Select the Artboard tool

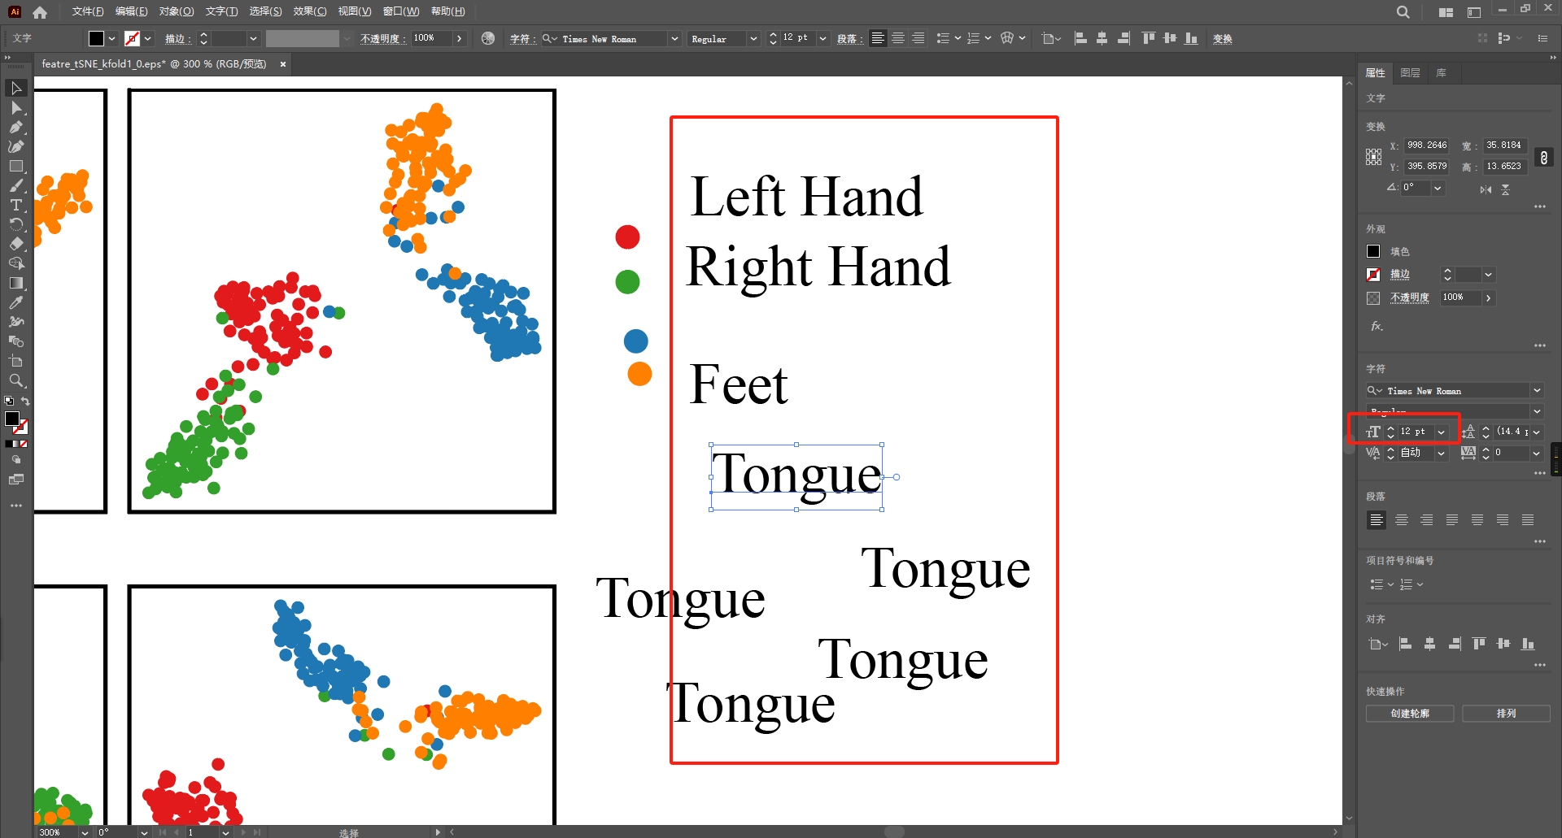point(16,361)
